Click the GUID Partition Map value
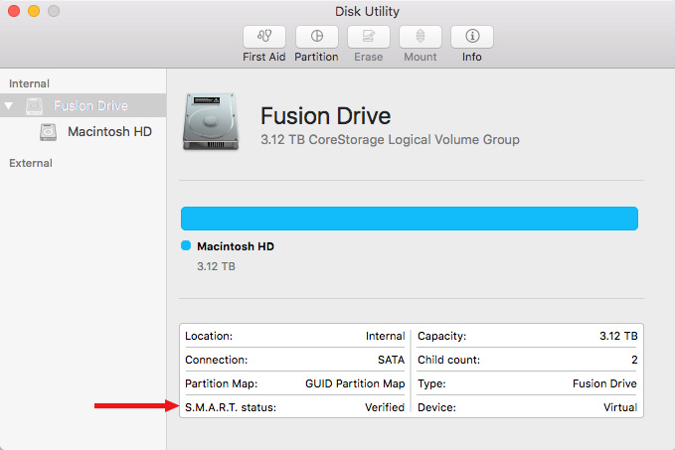675x450 pixels. pos(355,383)
